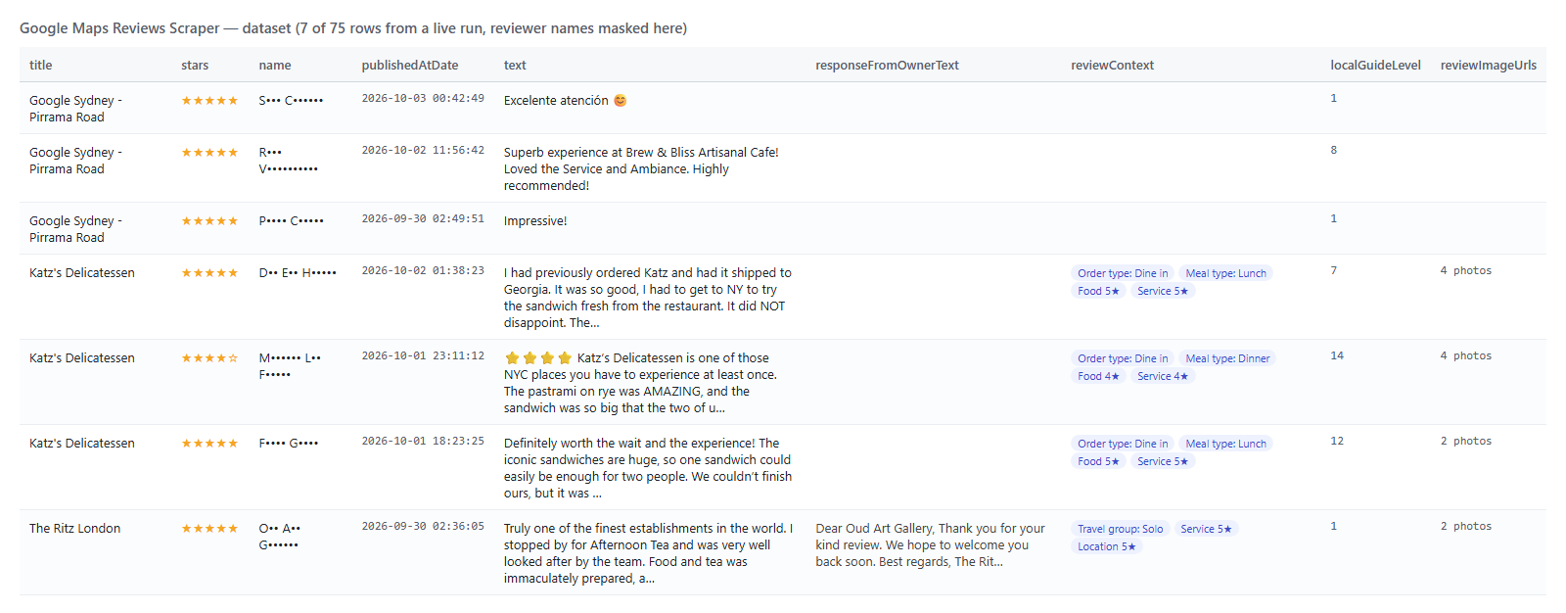Click local guide level '14'
This screenshot has width=1566, height=613.
(1337, 355)
